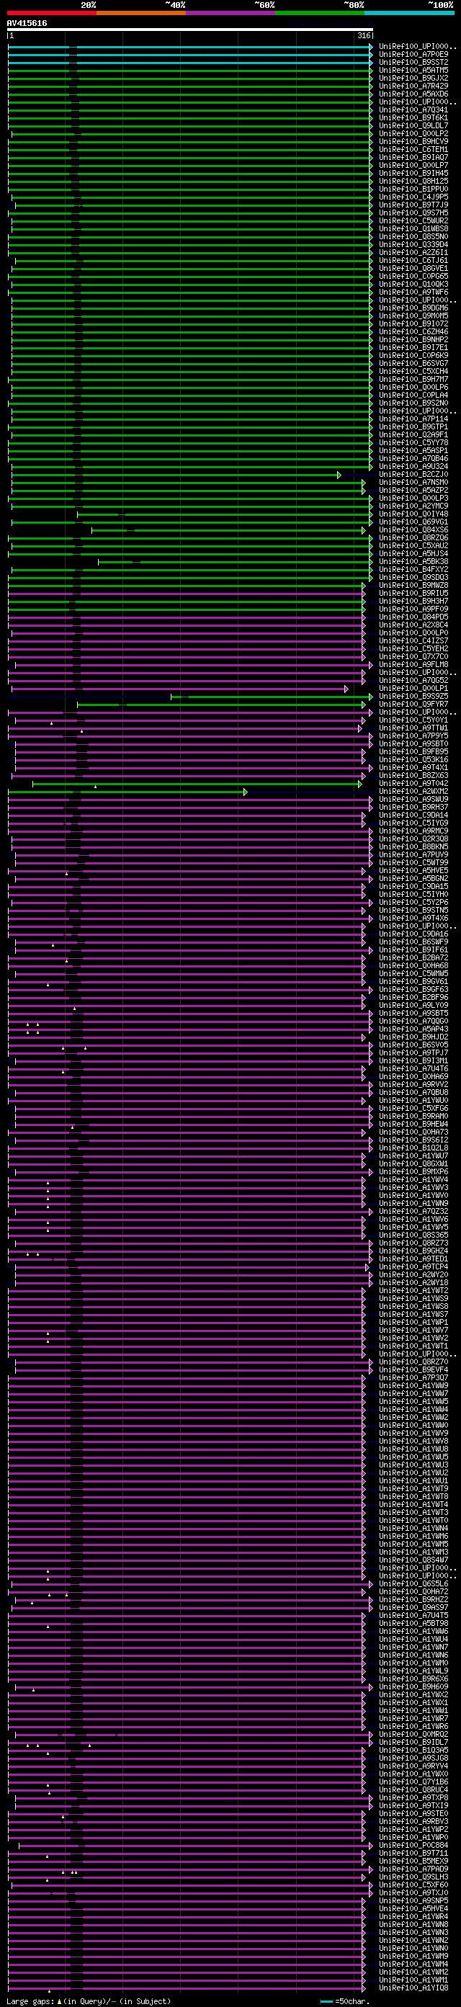Click hit label UniRef100_A9SJG8

pyautogui.click(x=413, y=1758)
